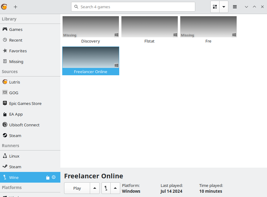Click the "Runners" section header
The width and height of the screenshot is (267, 197).
coord(10,146)
